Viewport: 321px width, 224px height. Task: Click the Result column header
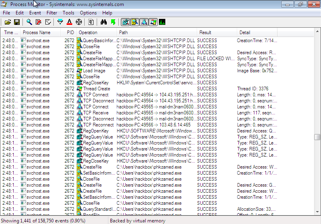217,33
